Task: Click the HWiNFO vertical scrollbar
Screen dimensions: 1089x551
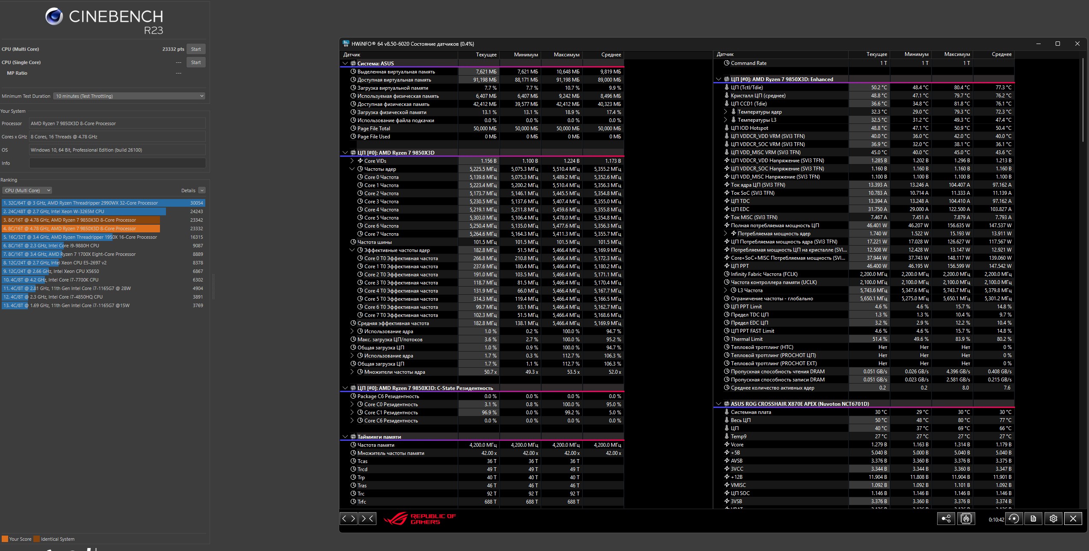Action: coord(1083,99)
